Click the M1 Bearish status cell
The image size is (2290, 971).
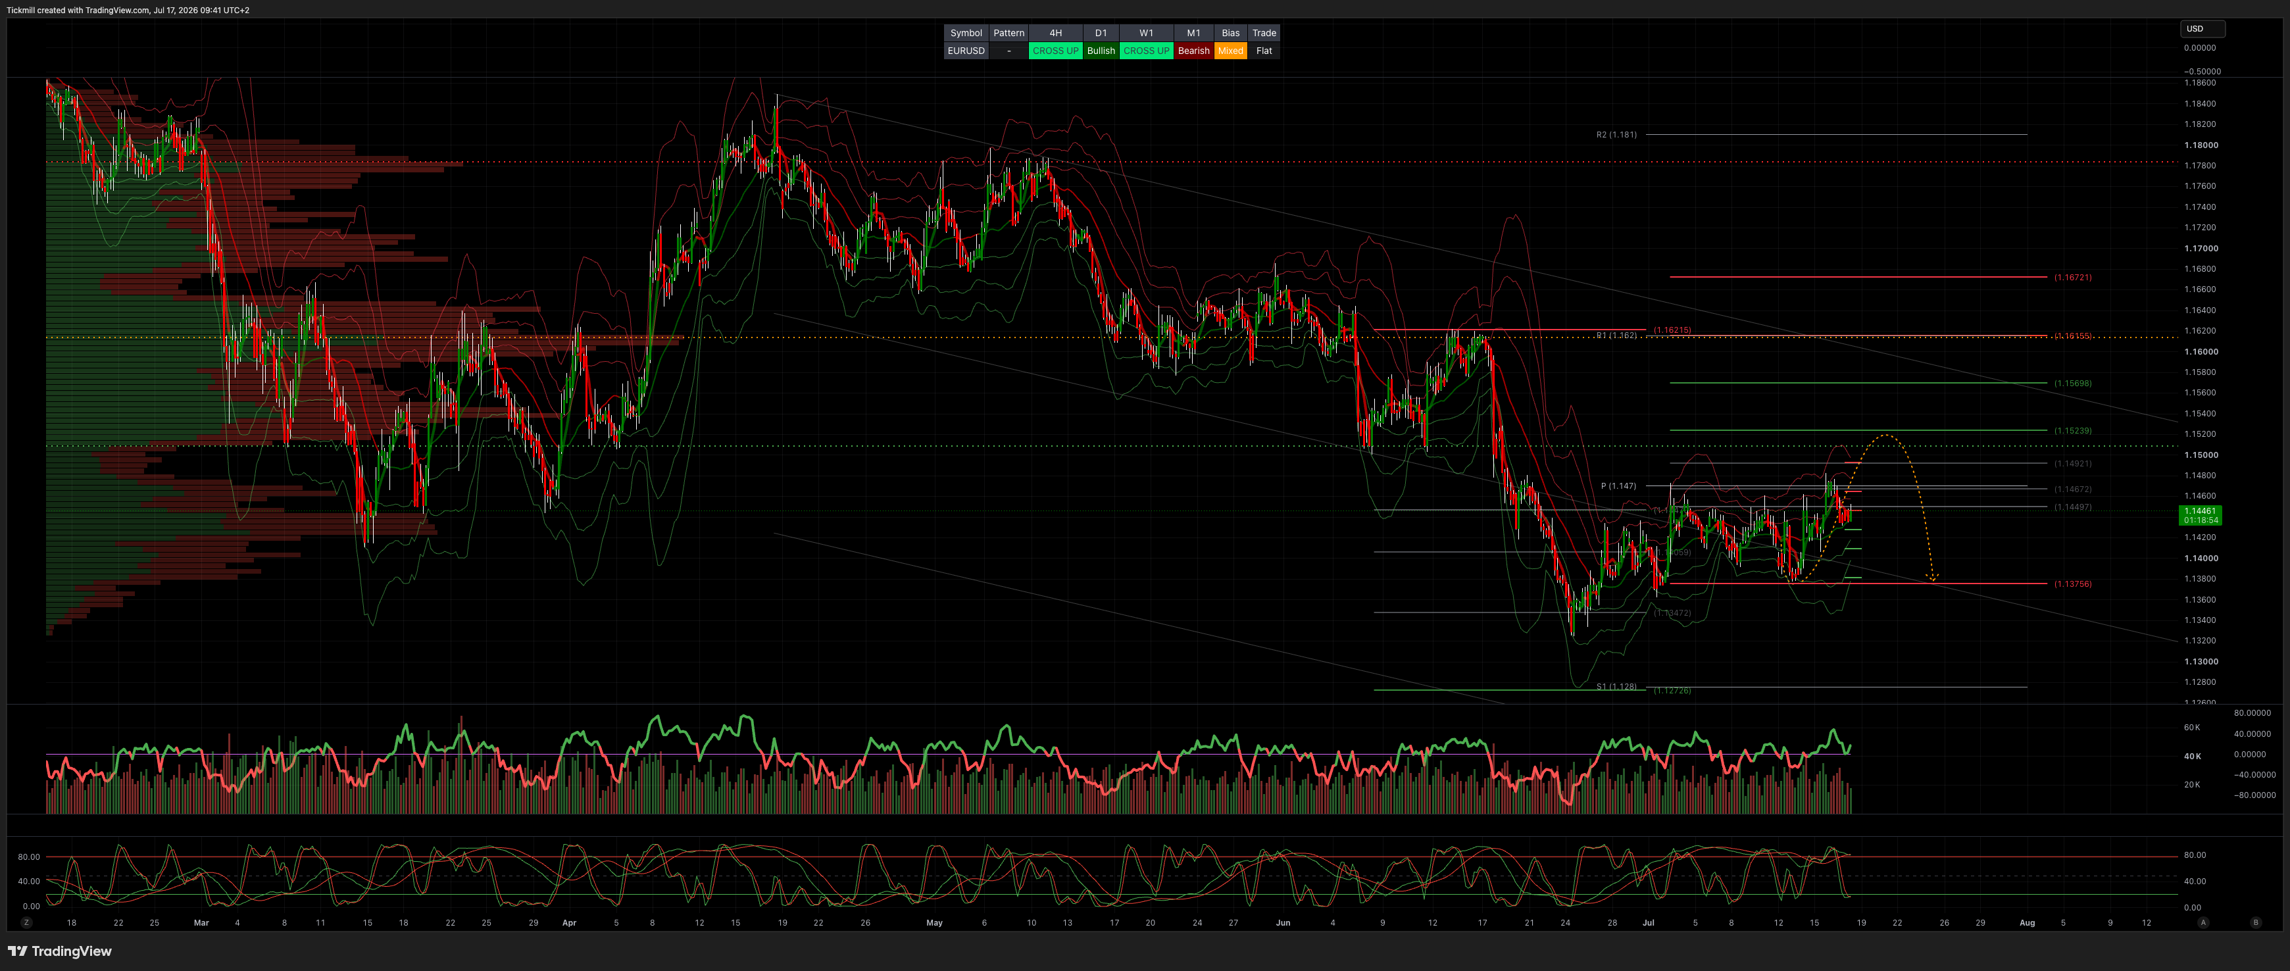click(x=1193, y=51)
